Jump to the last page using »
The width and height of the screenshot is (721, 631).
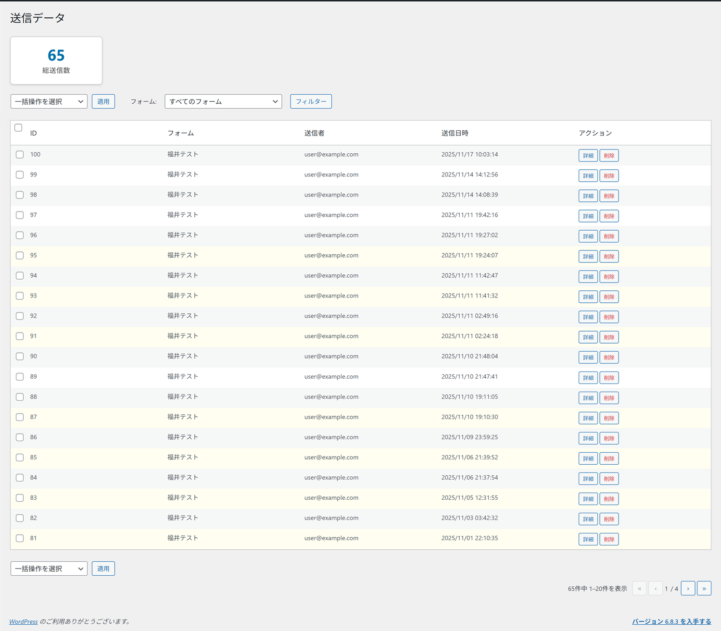(704, 588)
